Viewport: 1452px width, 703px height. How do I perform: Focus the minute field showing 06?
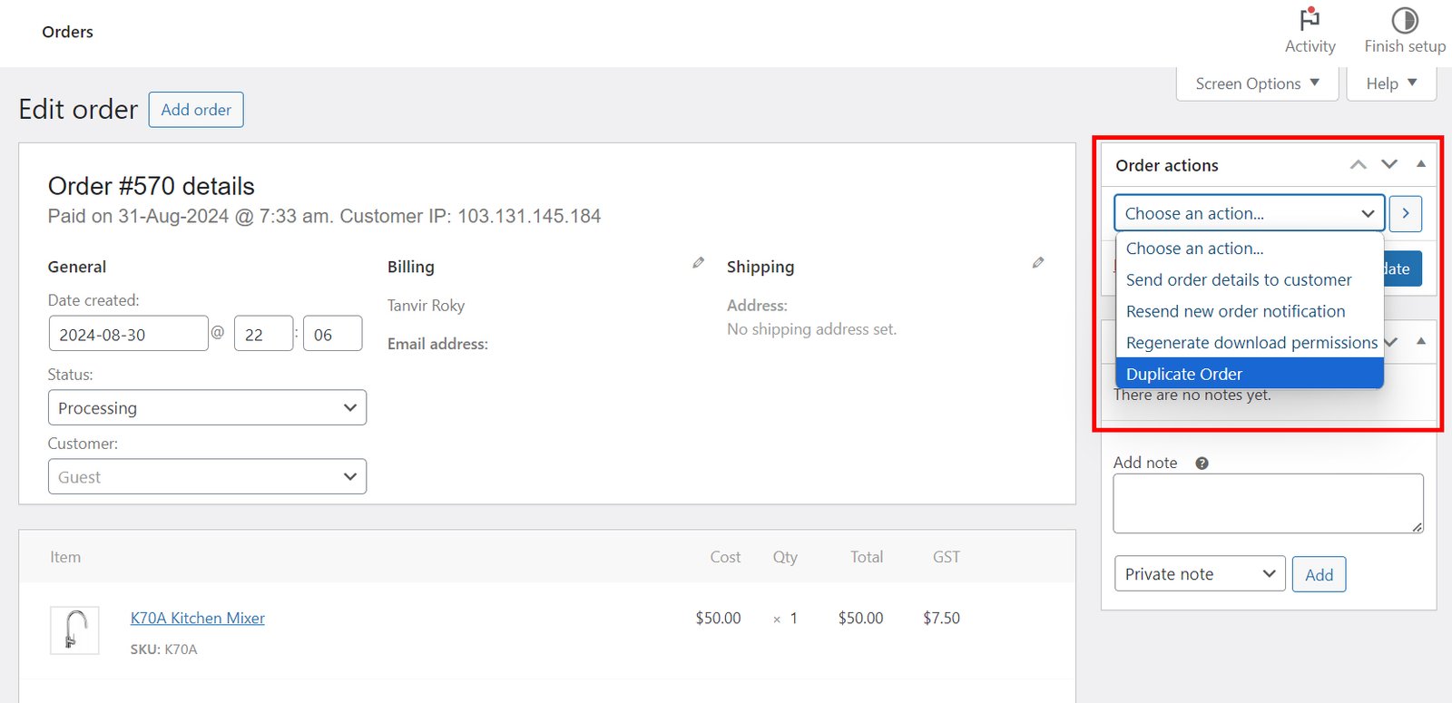[332, 334]
